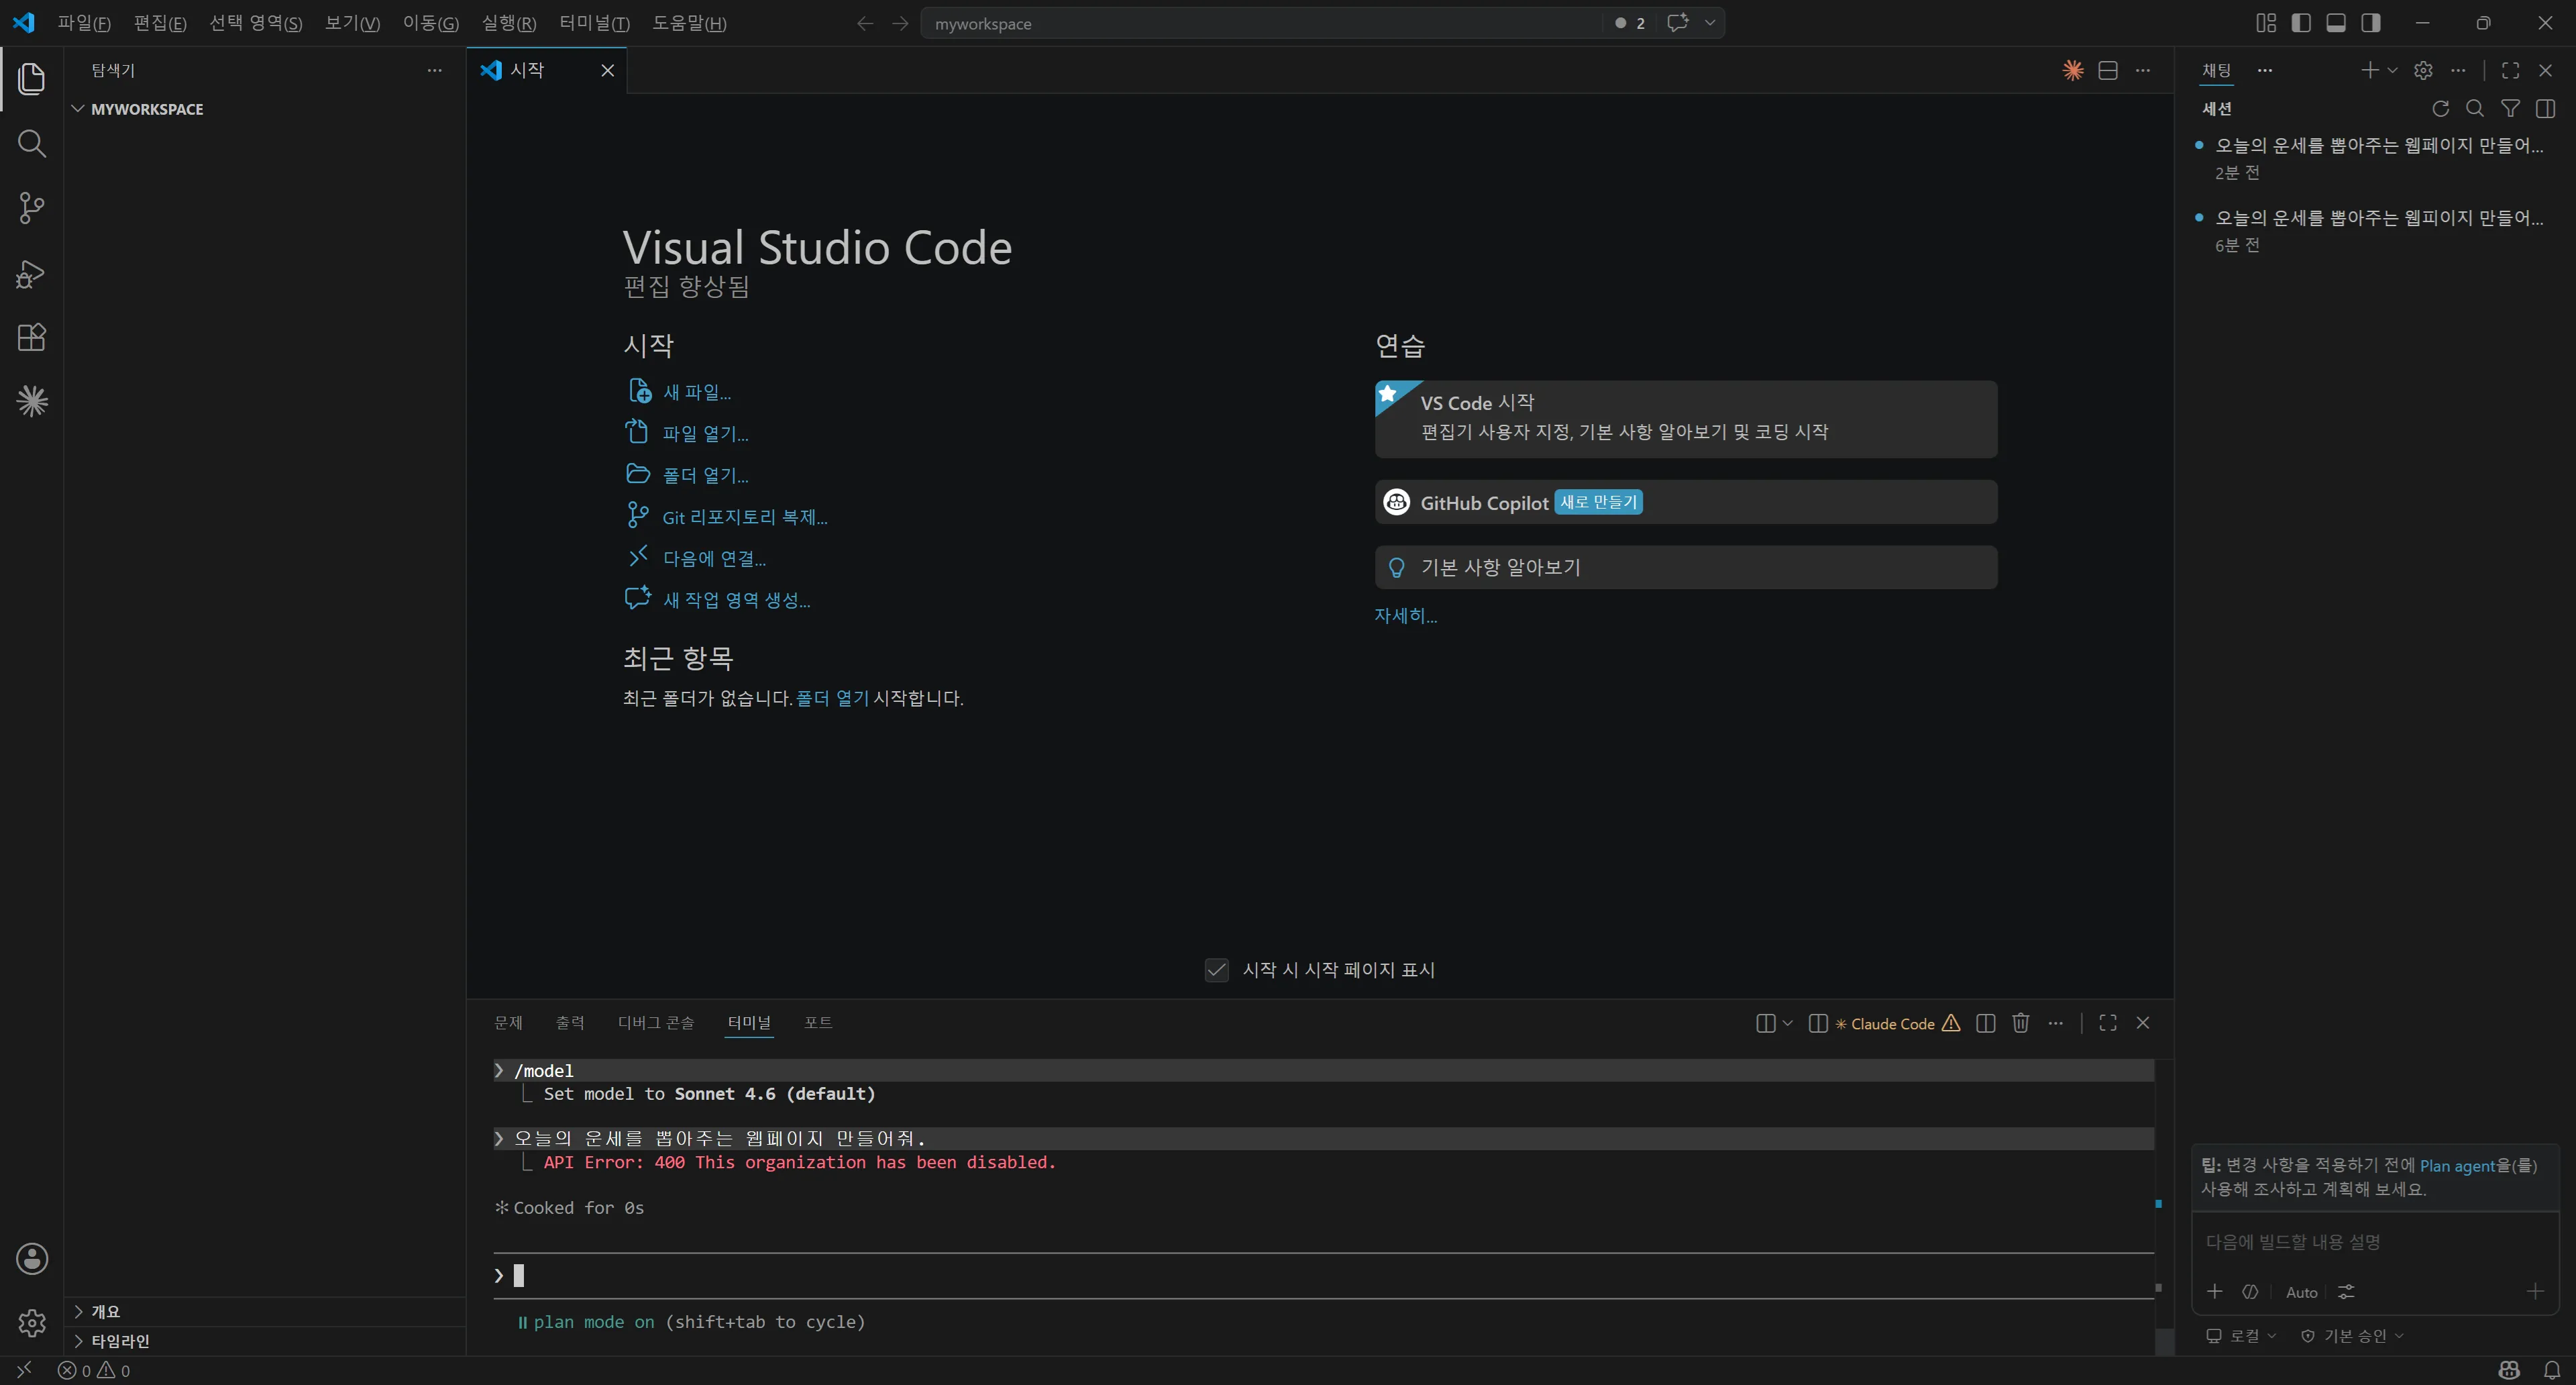Open the terminal launch profile dropdown
This screenshot has height=1385, width=2576.
click(x=1787, y=1022)
